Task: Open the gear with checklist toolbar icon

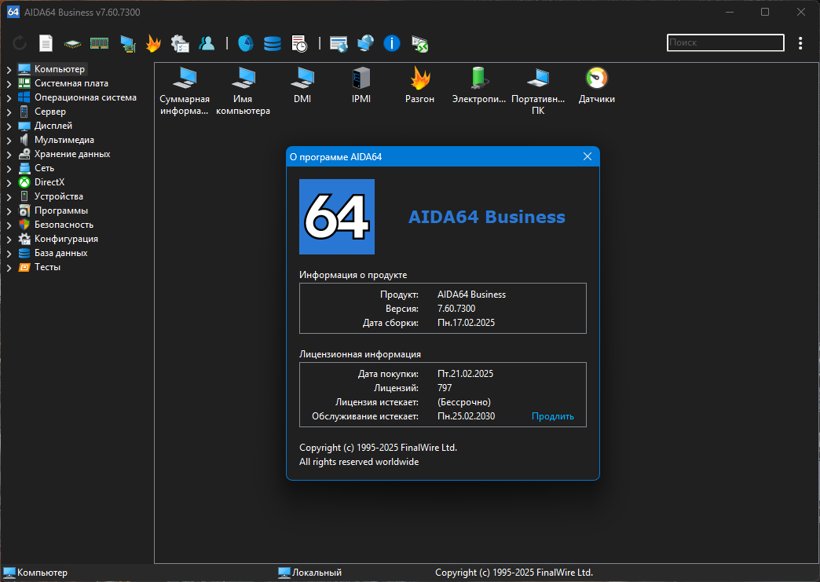Action: point(180,43)
